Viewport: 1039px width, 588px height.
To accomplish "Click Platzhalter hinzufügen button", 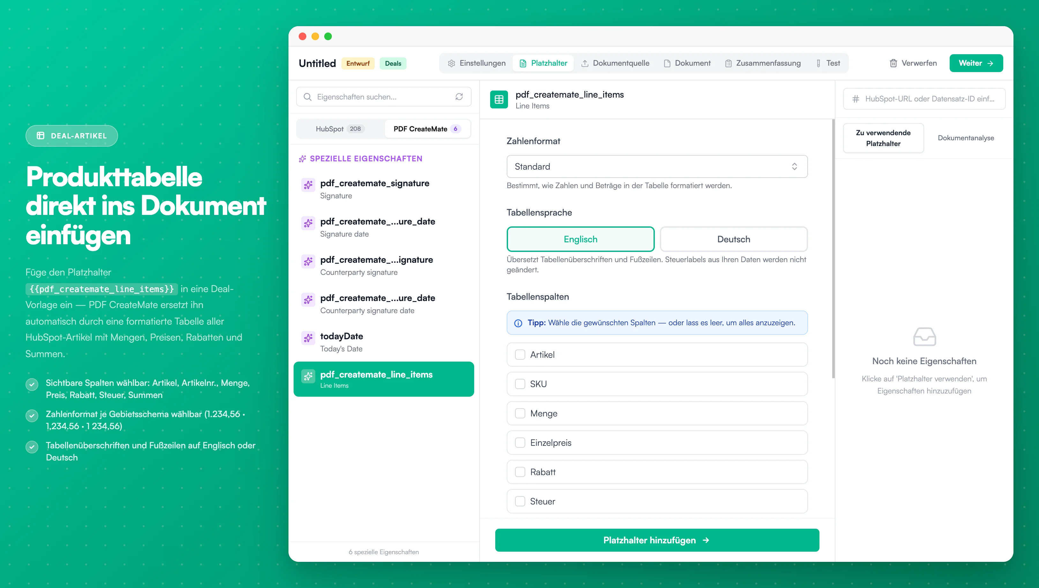I will pyautogui.click(x=657, y=540).
